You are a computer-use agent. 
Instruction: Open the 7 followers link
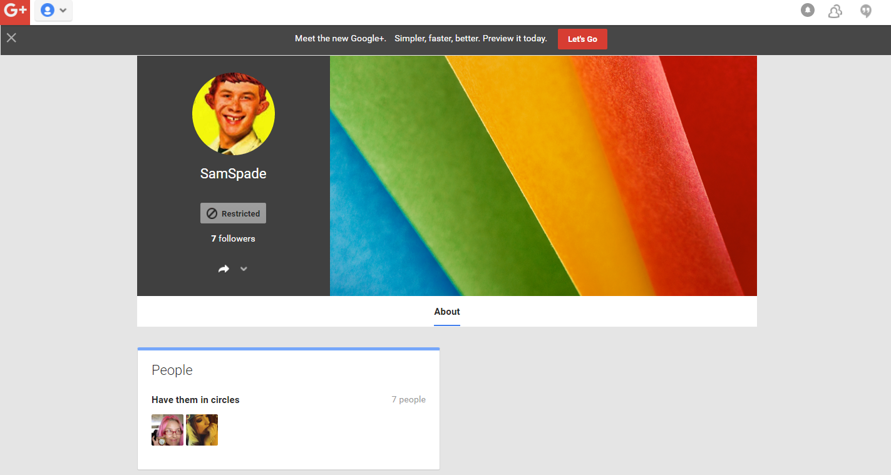coord(233,238)
